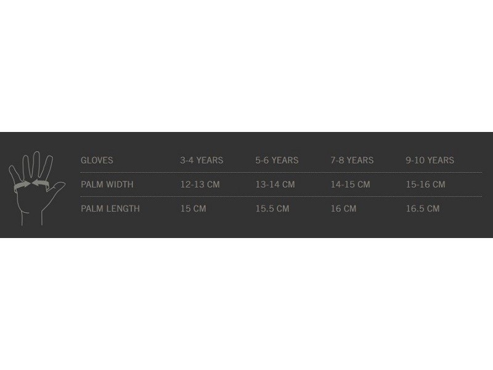
Task: Click the 15 CM palm length value
Action: coord(193,208)
